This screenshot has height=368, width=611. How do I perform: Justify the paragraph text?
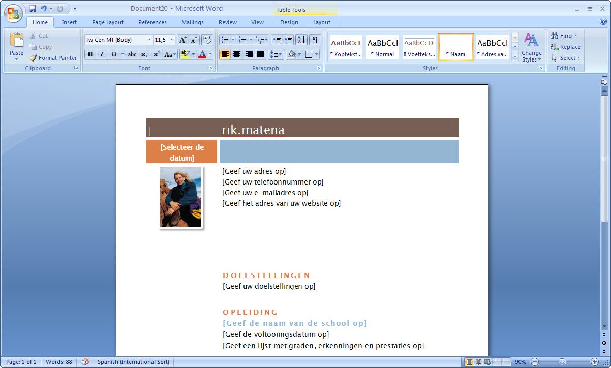pyautogui.click(x=261, y=54)
